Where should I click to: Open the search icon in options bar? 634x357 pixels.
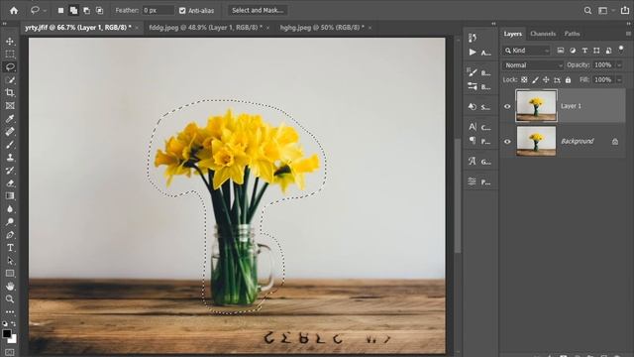(x=587, y=11)
